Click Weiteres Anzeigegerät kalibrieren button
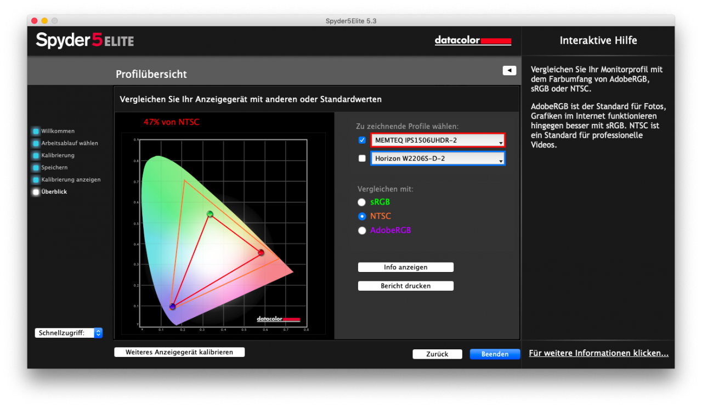 [x=179, y=352]
